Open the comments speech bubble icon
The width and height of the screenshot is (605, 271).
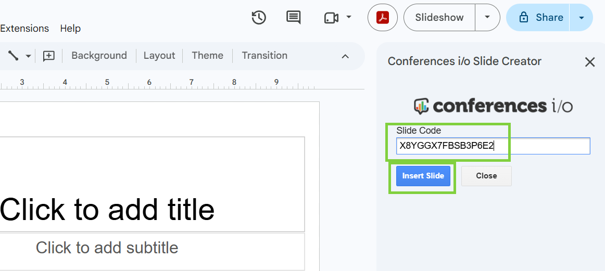[x=293, y=18]
